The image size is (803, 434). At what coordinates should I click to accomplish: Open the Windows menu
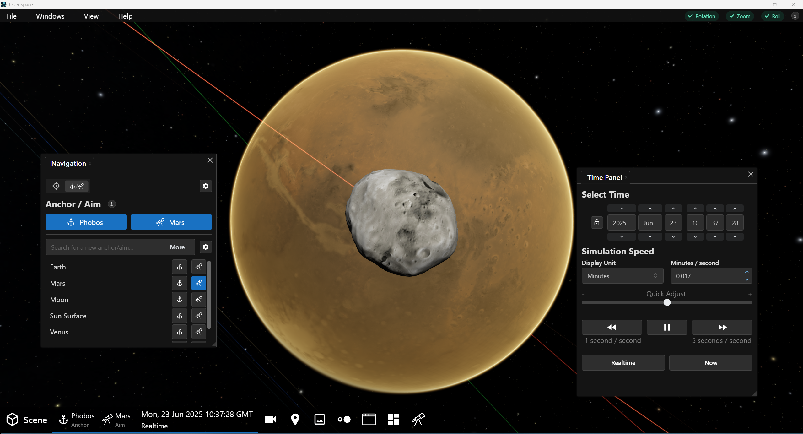[x=50, y=16]
